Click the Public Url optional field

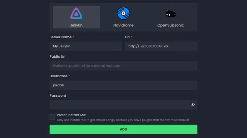(x=123, y=66)
